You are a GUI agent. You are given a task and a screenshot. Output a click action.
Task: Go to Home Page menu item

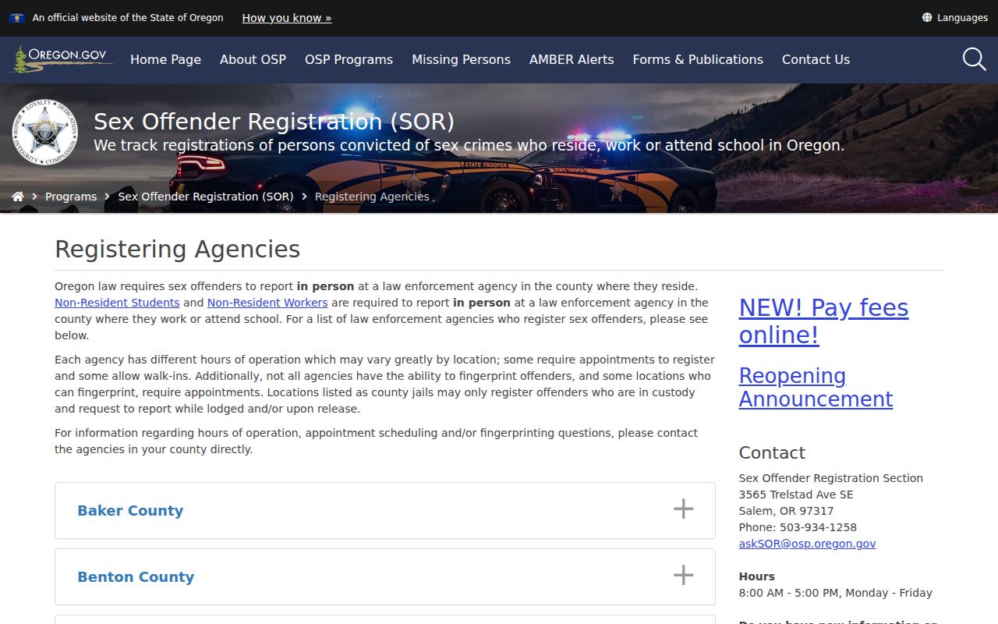(x=165, y=59)
